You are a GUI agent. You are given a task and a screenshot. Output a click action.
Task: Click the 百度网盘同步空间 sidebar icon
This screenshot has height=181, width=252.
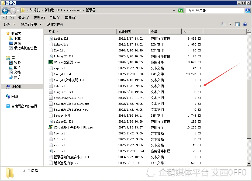[x=8, y=106]
